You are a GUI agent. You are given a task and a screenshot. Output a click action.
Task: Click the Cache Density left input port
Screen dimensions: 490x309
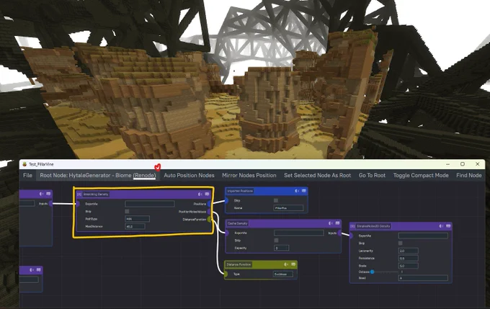tap(227, 233)
